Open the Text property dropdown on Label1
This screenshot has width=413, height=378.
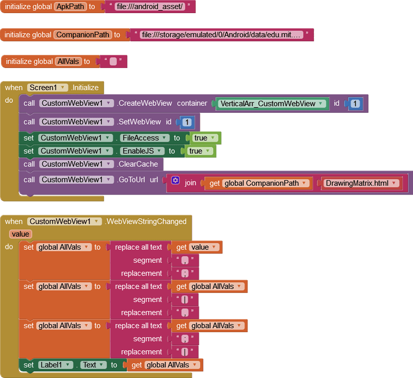(101, 365)
